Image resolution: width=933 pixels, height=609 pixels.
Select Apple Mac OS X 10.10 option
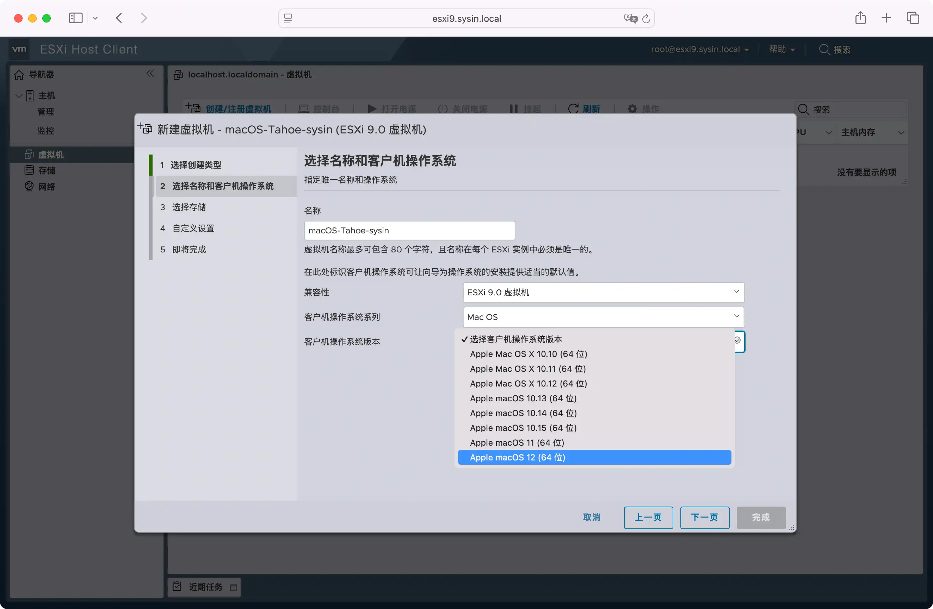pyautogui.click(x=528, y=354)
